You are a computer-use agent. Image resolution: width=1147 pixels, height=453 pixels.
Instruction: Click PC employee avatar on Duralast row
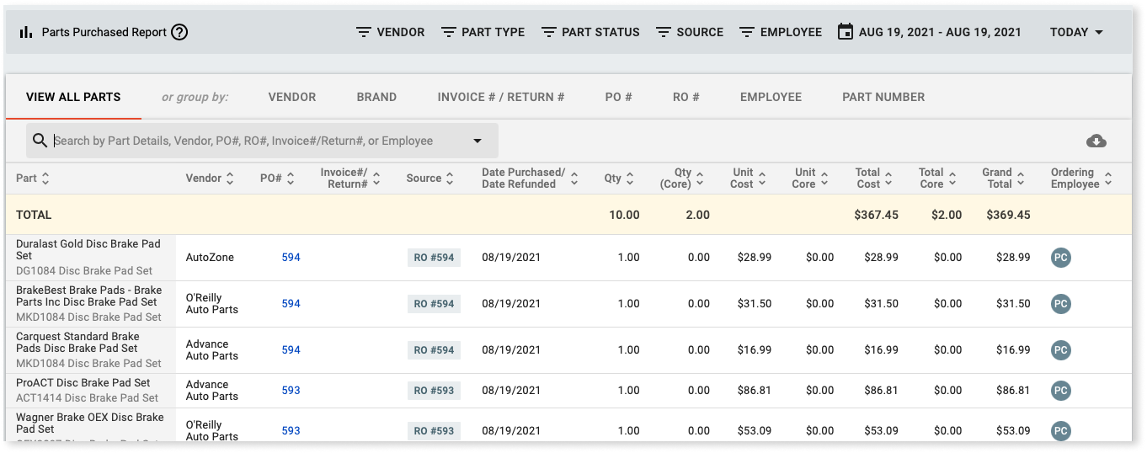[1060, 258]
